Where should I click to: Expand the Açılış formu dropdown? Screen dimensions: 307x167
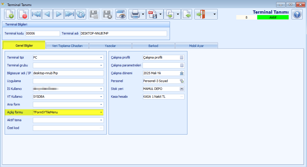[101, 112]
